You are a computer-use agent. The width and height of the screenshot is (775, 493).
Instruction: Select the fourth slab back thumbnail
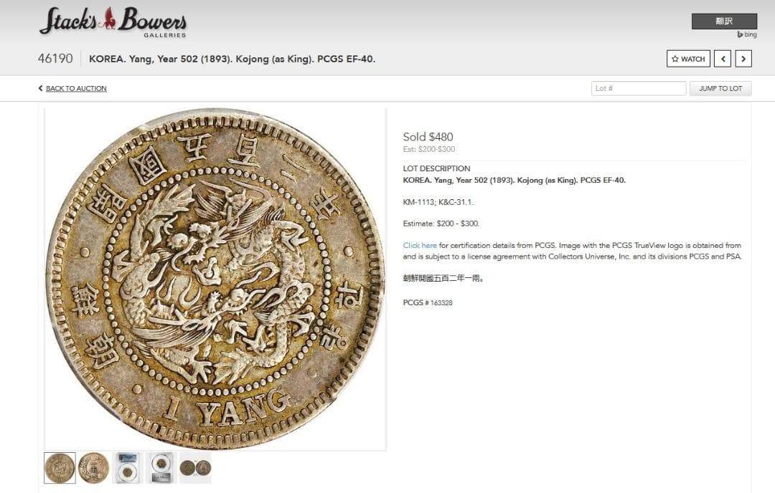(161, 468)
